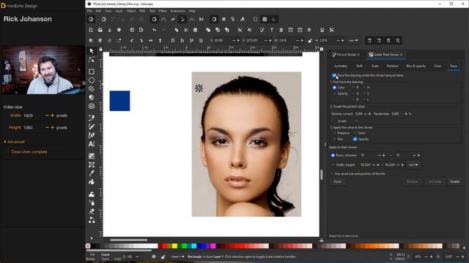
Task: Select the Paint bucket tool
Action: [x=92, y=182]
